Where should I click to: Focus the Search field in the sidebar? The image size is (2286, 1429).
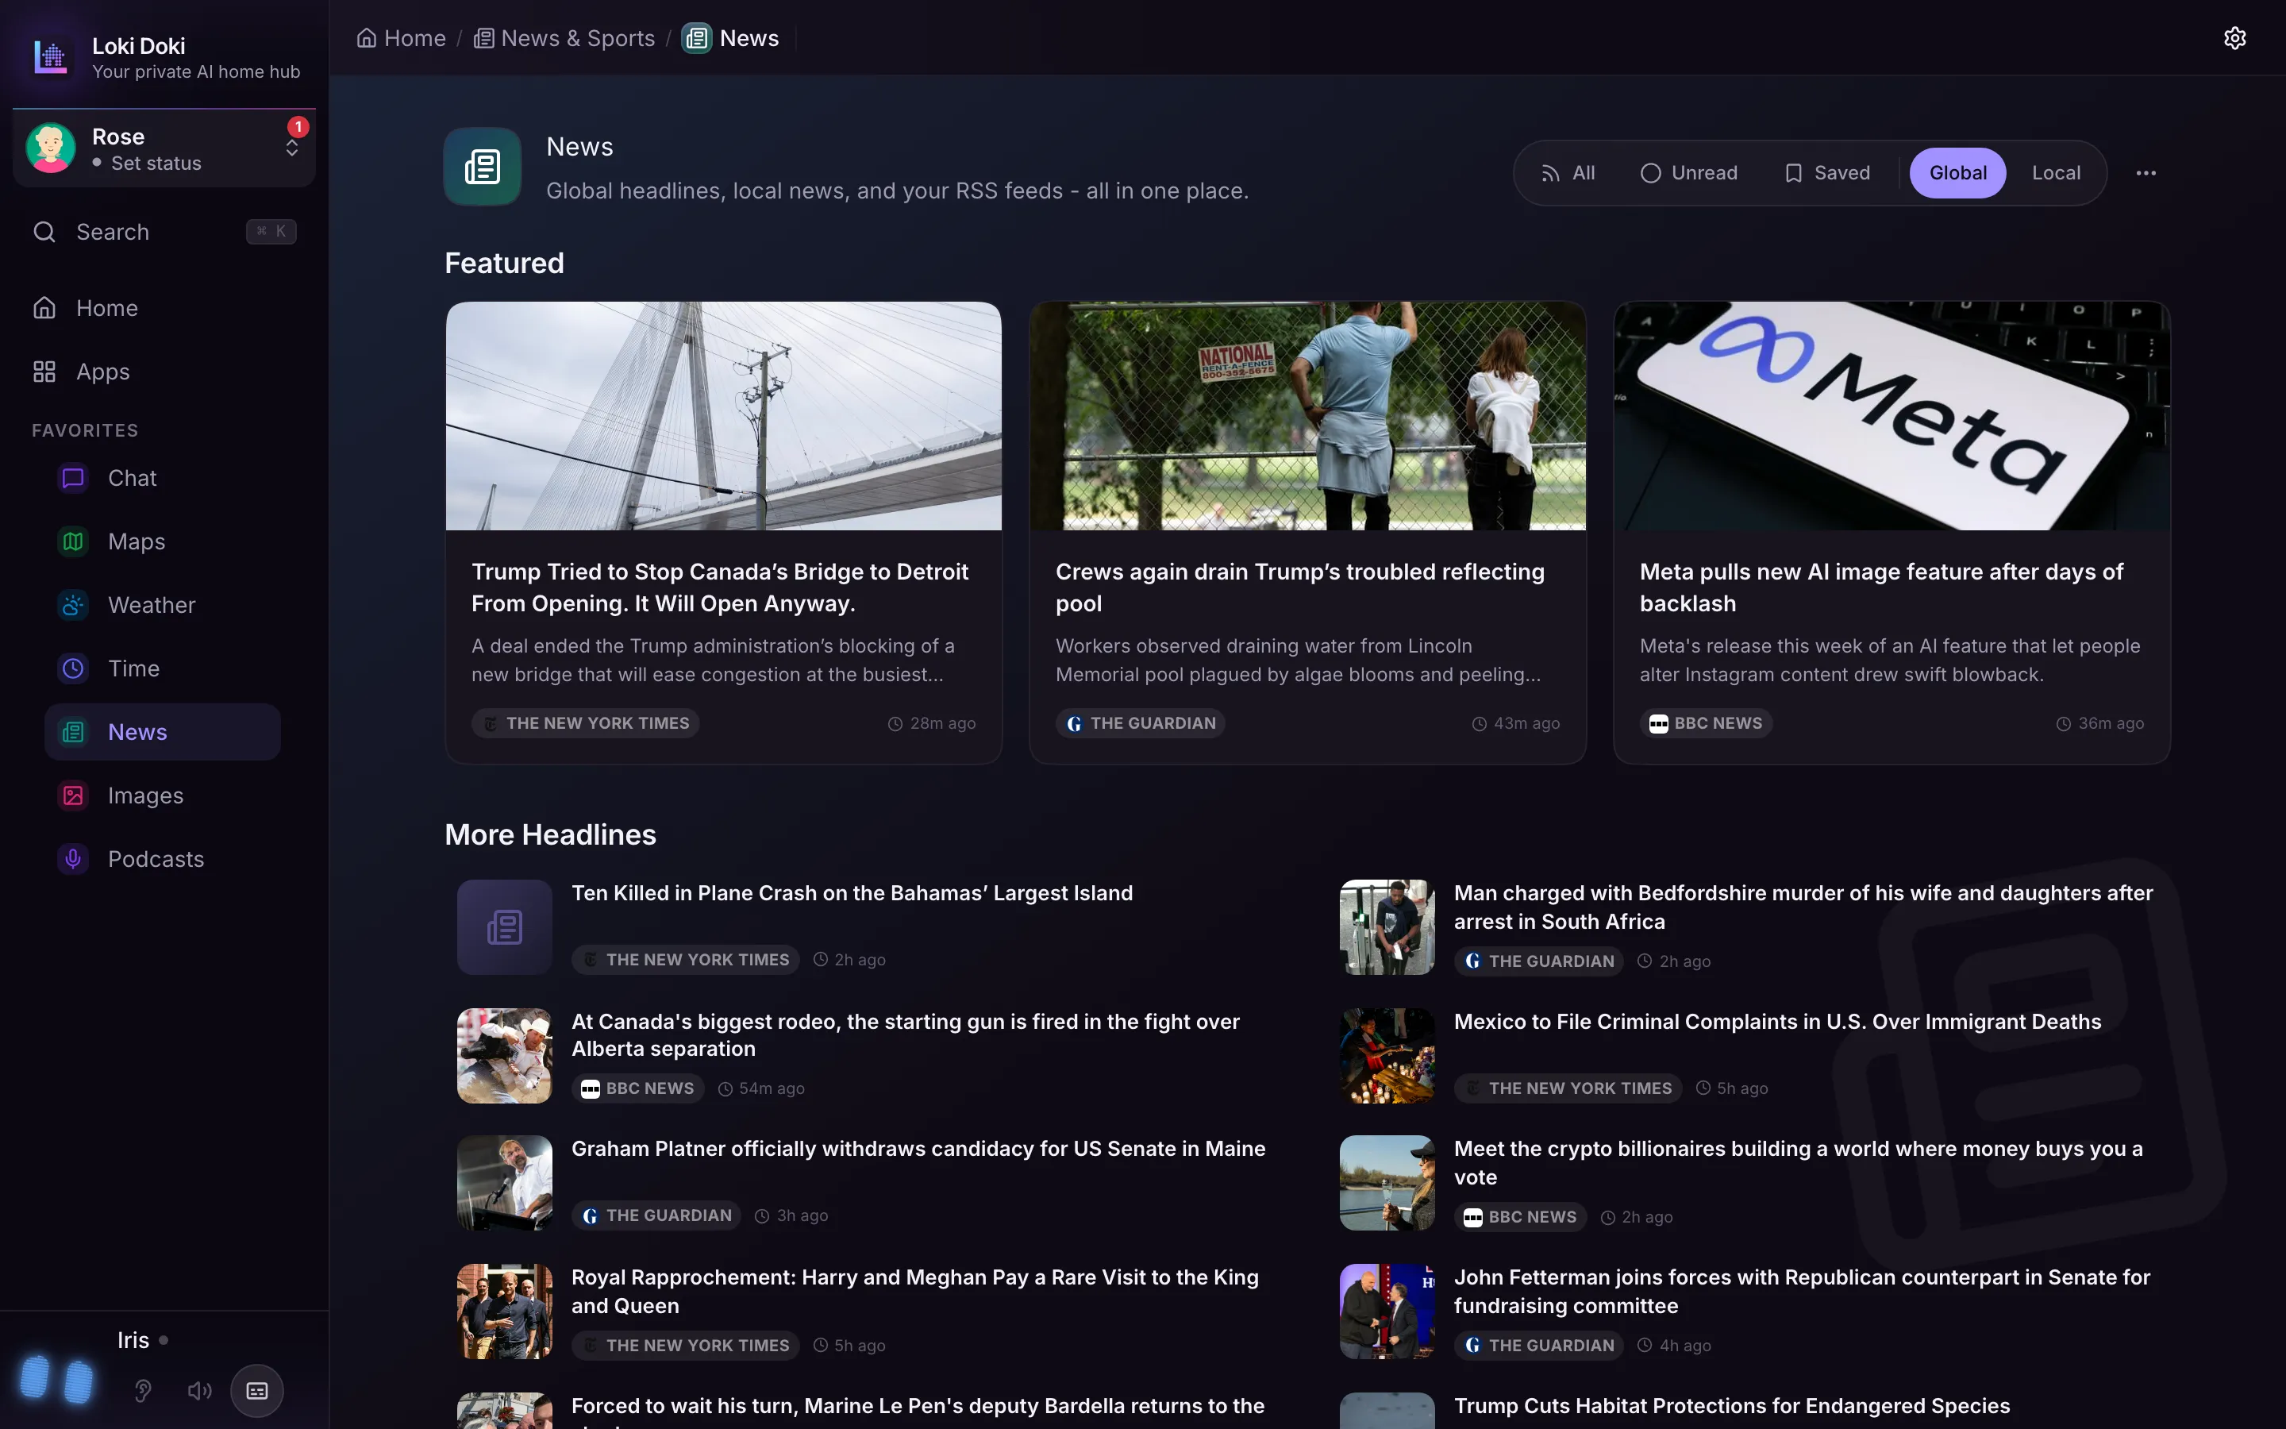[x=163, y=232]
